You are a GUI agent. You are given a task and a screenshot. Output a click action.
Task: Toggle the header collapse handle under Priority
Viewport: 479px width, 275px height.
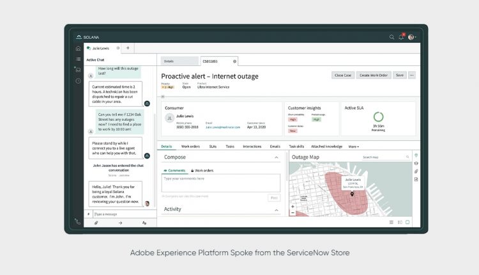pyautogui.click(x=163, y=97)
